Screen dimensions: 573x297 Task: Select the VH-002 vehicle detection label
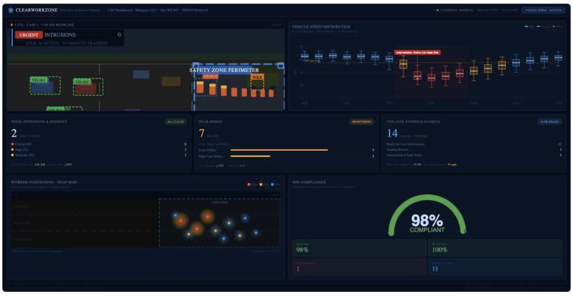coord(82,82)
